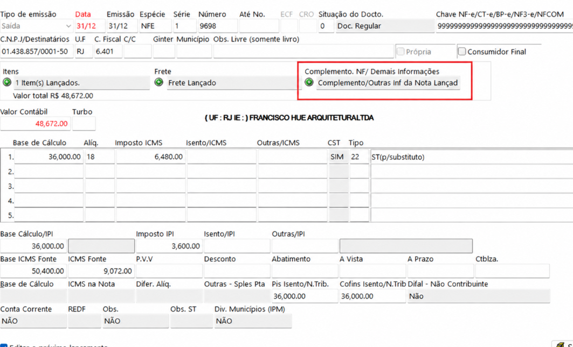
Task: Focus the Chave NF-e access key field
Action: (505, 26)
